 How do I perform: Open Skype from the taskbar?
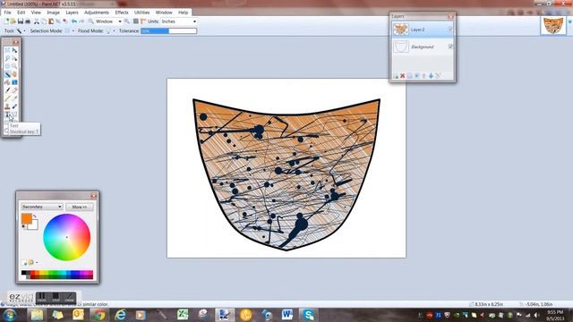point(308,315)
